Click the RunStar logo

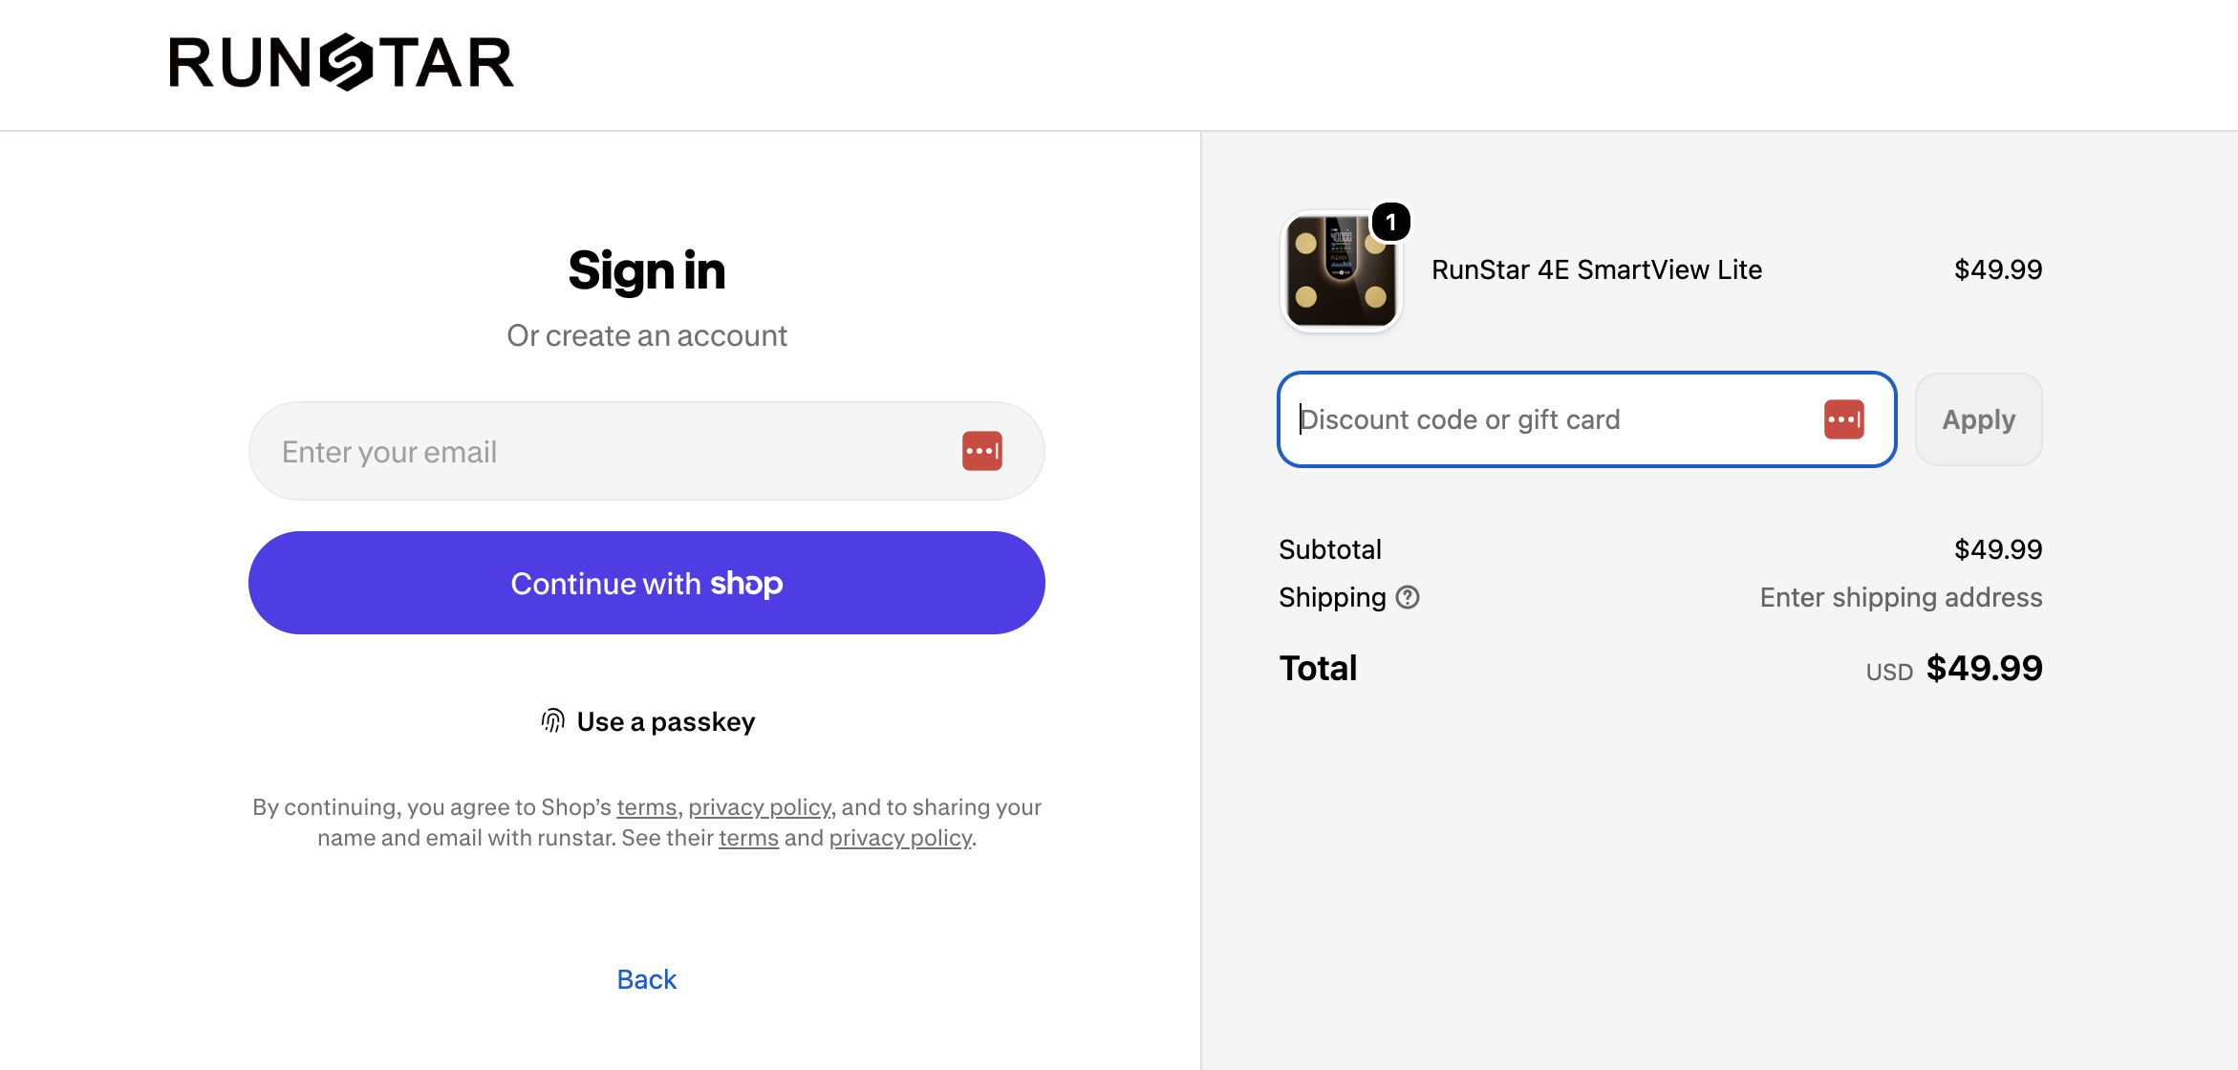point(341,62)
